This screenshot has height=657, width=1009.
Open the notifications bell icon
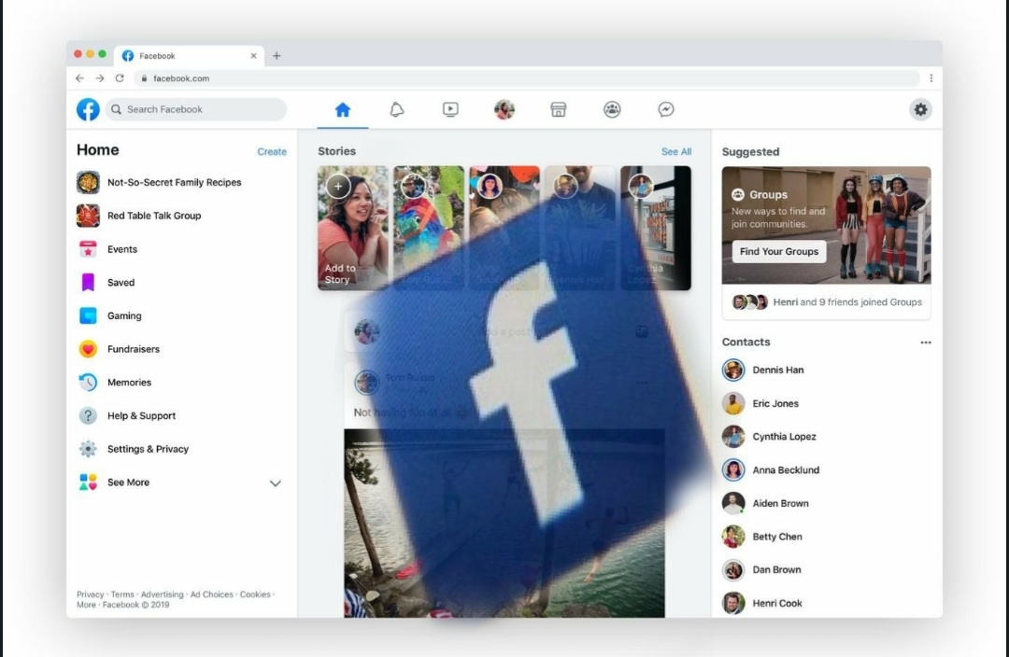[397, 110]
